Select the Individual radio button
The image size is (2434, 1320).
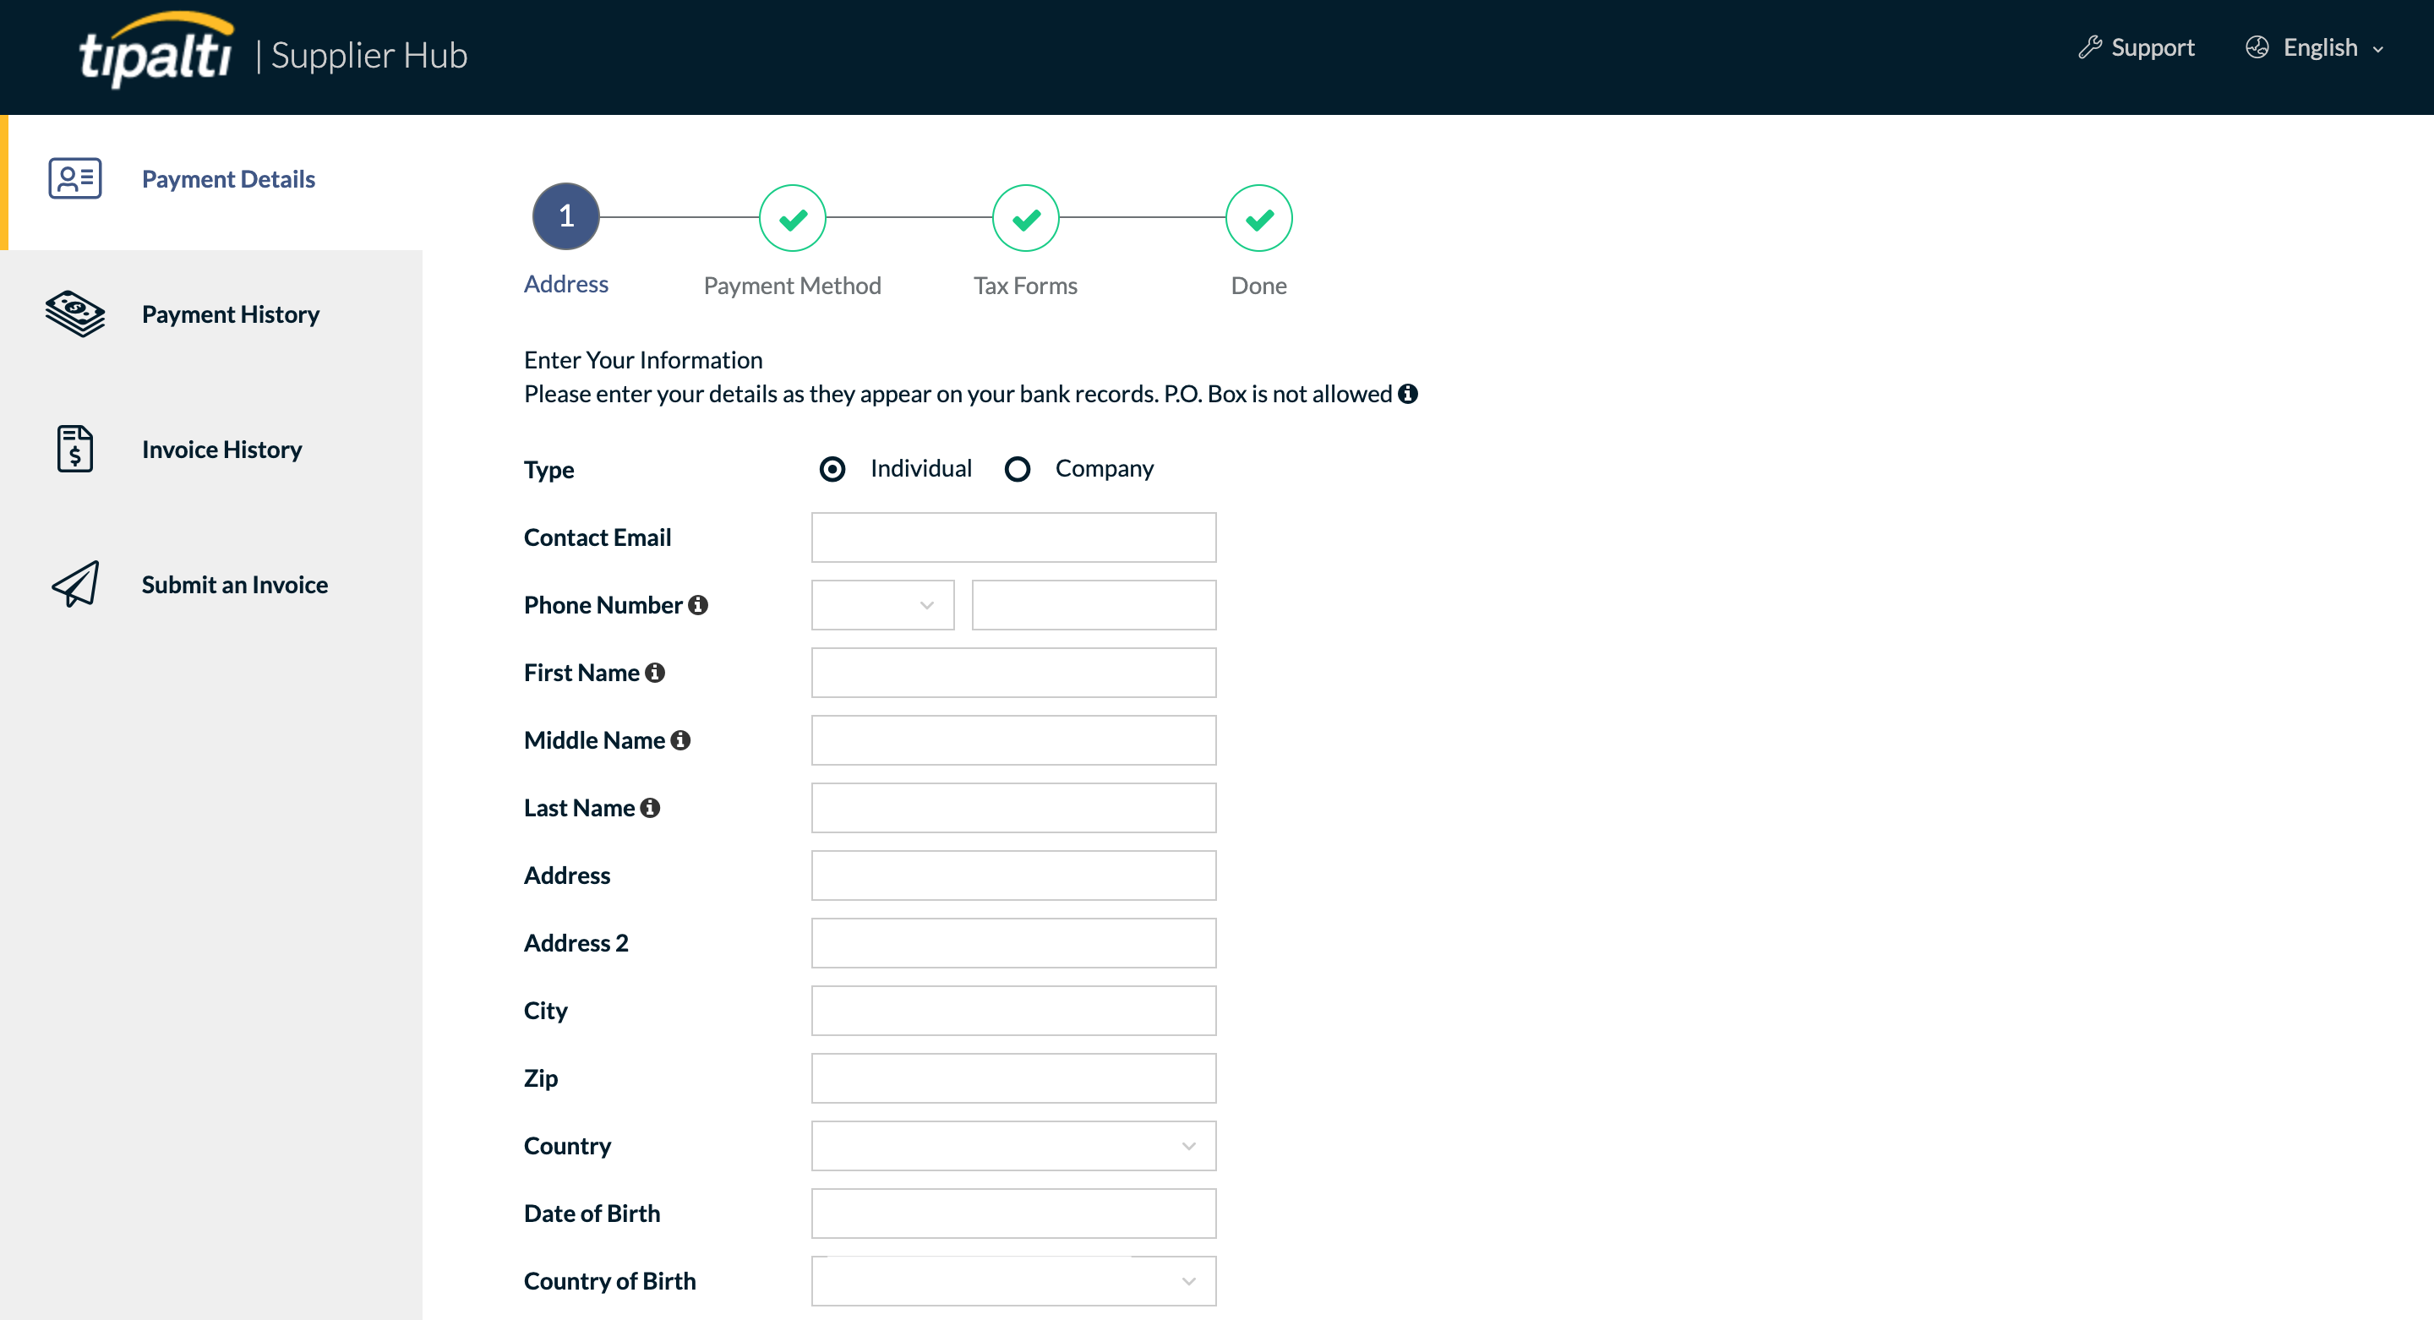[x=832, y=469]
